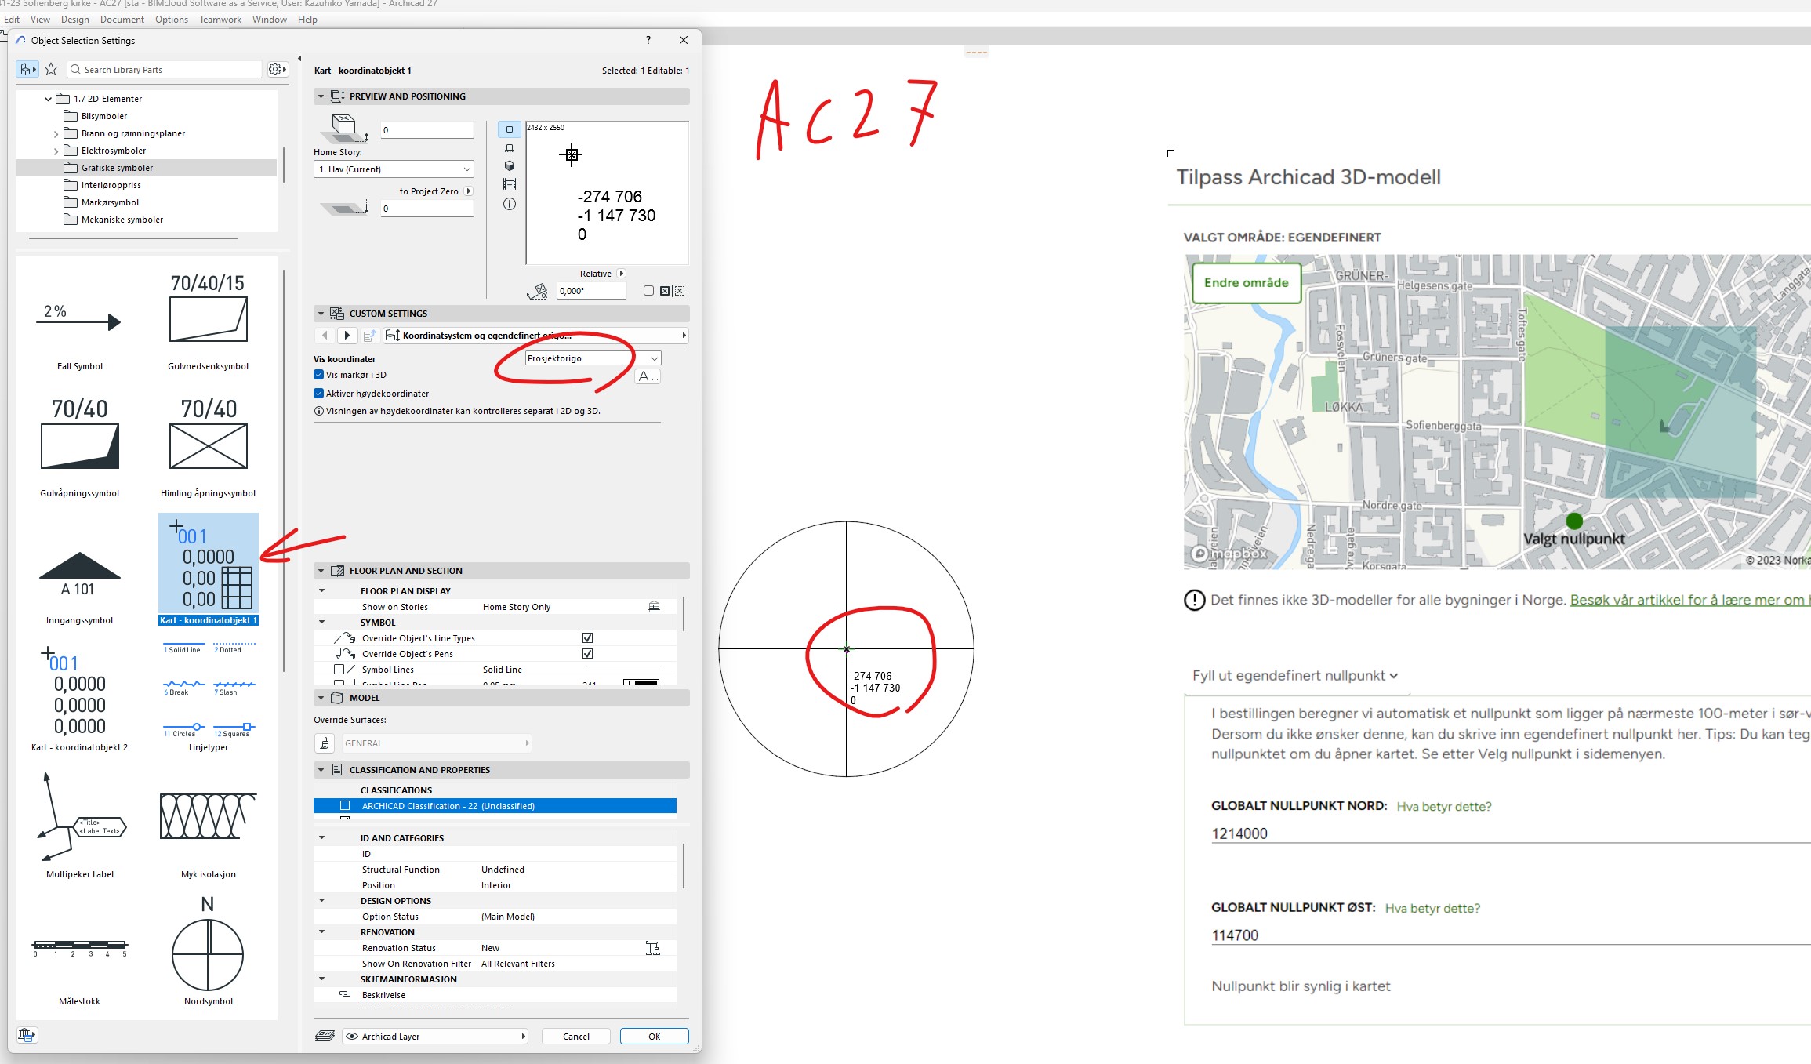1811x1064 pixels.
Task: Go to next custom settings page
Action: coord(347,336)
